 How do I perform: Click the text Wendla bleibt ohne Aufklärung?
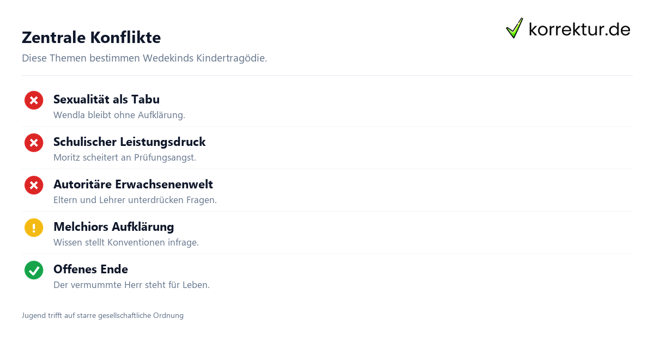pyautogui.click(x=119, y=115)
